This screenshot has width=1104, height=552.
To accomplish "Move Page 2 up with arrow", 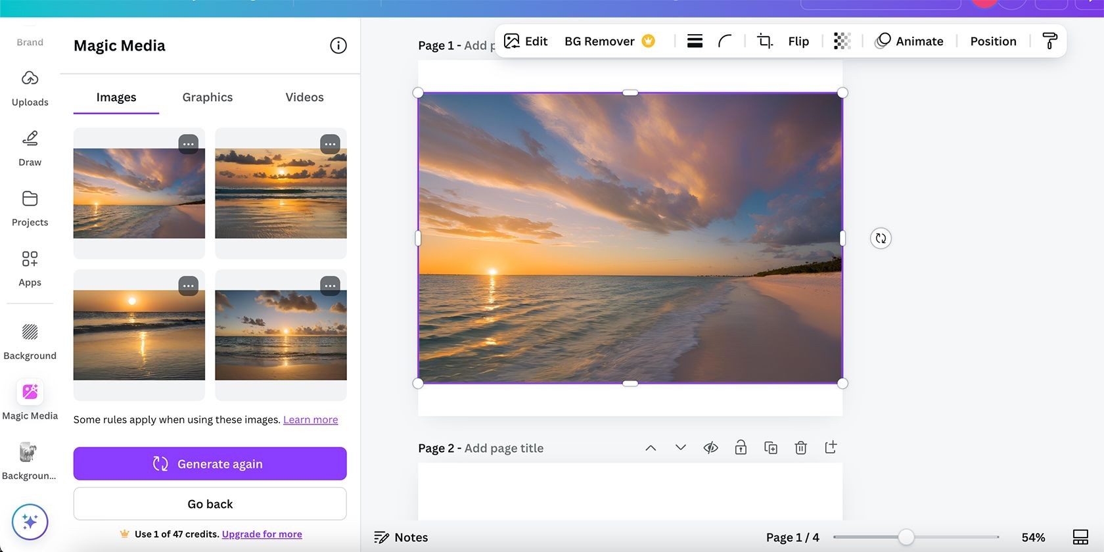I will (x=651, y=448).
